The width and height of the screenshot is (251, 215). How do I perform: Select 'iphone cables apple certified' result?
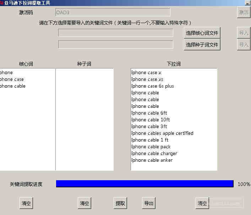coord(162,133)
